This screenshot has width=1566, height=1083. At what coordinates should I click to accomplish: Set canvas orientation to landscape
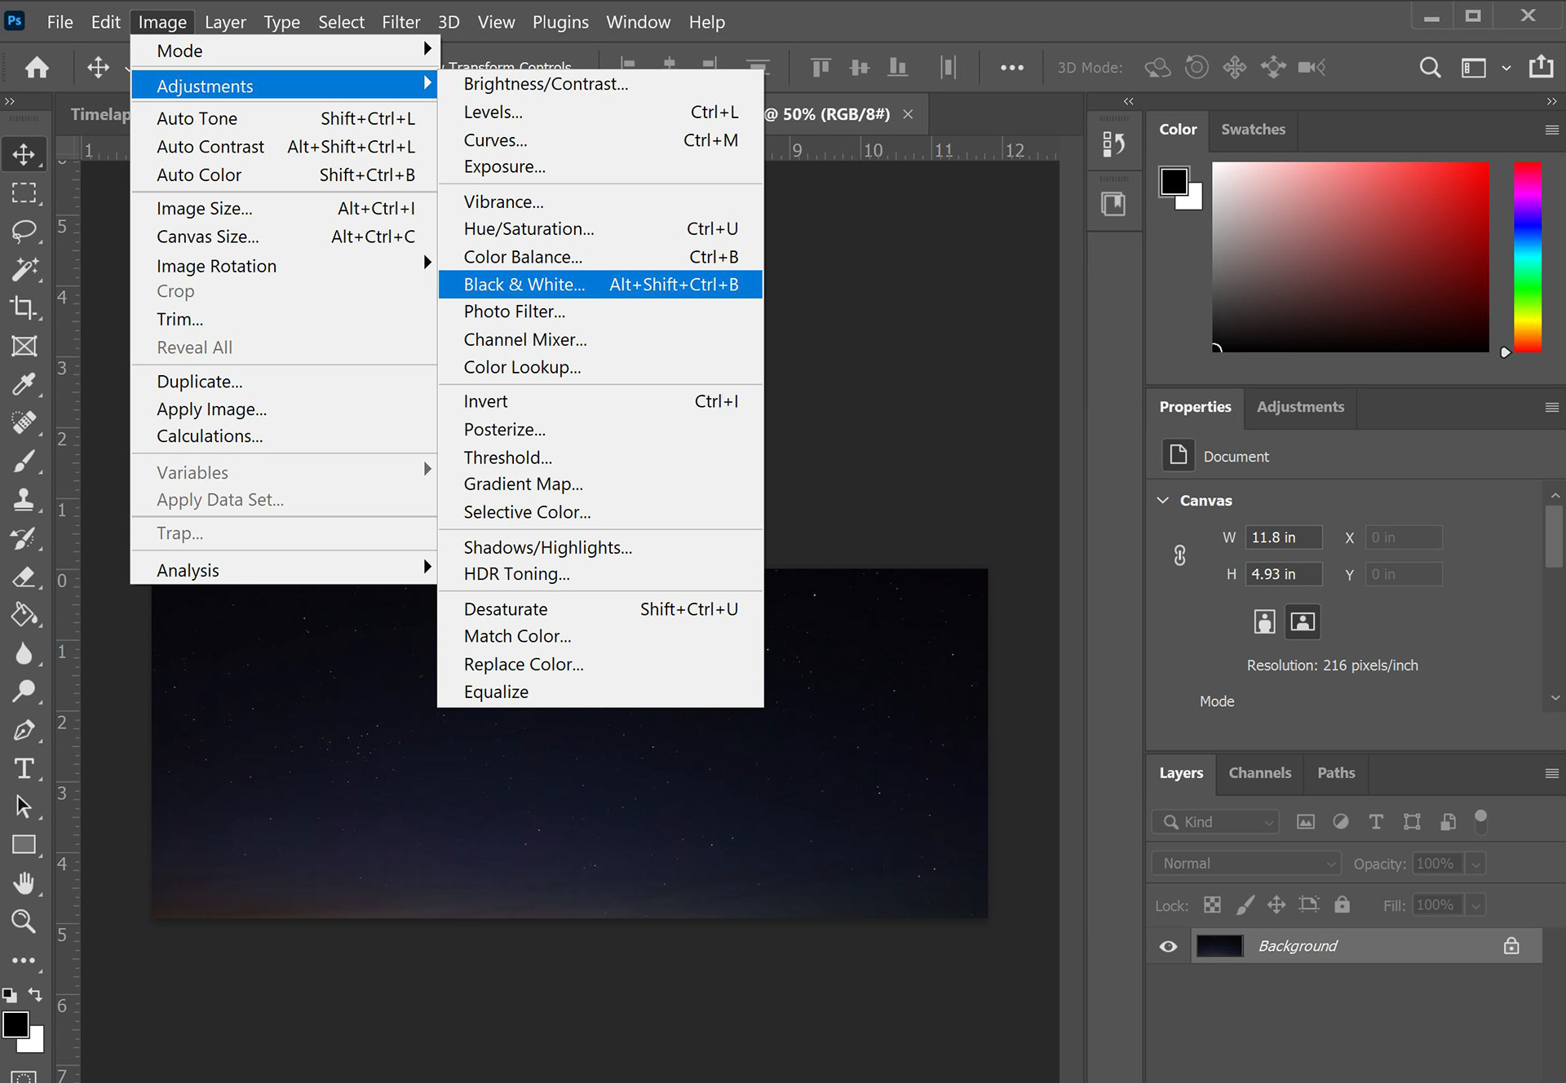pos(1303,621)
